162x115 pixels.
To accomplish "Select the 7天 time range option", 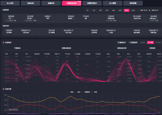I will pos(88,10).
